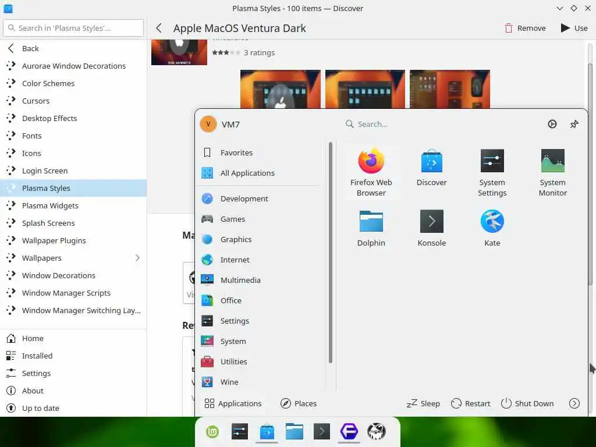
Task: Click the Linux Mint menu dock icon
Action: tap(212, 431)
